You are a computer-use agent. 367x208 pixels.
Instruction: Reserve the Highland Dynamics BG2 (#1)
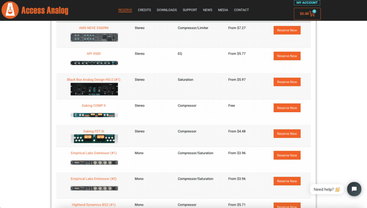[287, 205]
